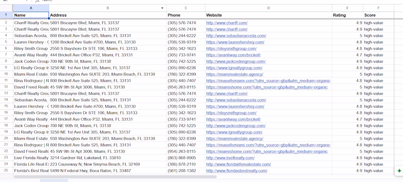Select column F header
Image resolution: width=403 pixels, height=182 pixels.
(378, 8)
